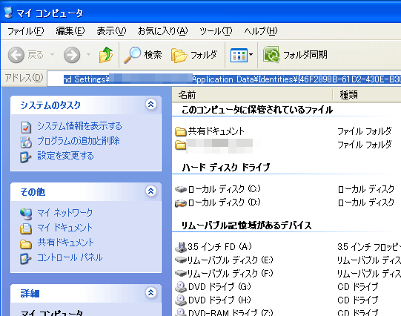The width and height of the screenshot is (401, 316).
Task: Click the My Documents folder icon in sidebar
Action: [26, 228]
